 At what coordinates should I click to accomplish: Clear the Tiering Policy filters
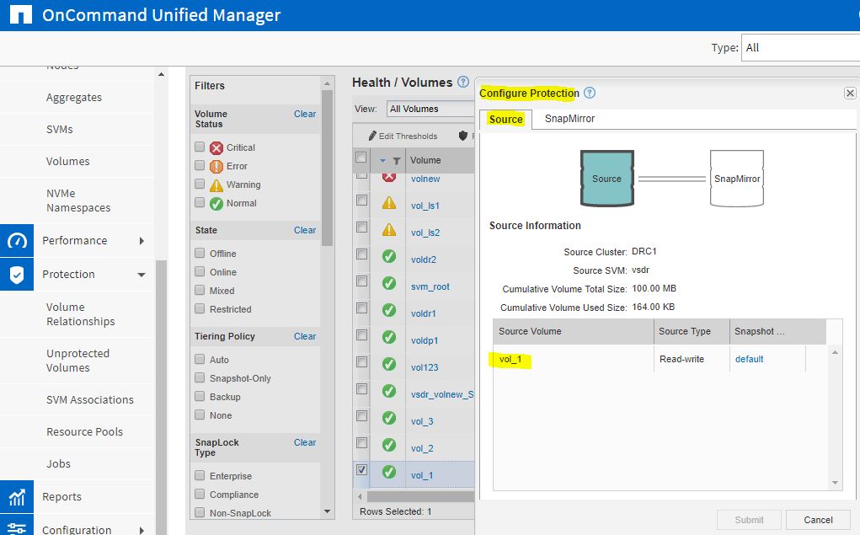tap(305, 335)
